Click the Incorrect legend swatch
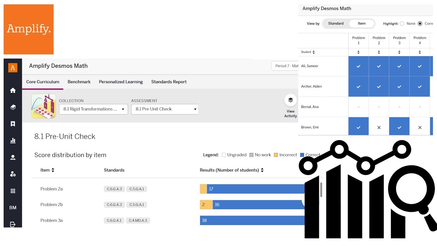This screenshot has width=437, height=246. pos(276,155)
